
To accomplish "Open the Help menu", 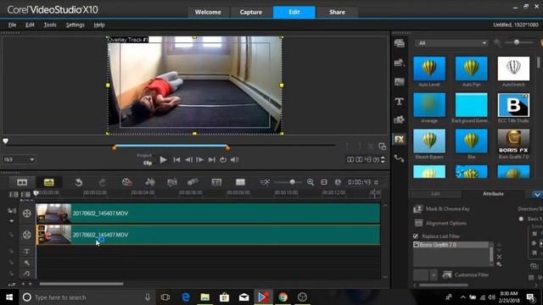I will 99,25.
